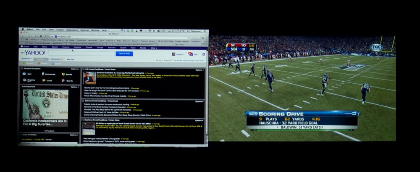Collapse the Science News Headlines module

(x=83, y=101)
